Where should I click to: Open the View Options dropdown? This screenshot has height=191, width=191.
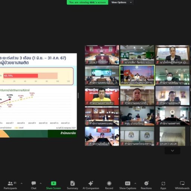click(121, 2)
